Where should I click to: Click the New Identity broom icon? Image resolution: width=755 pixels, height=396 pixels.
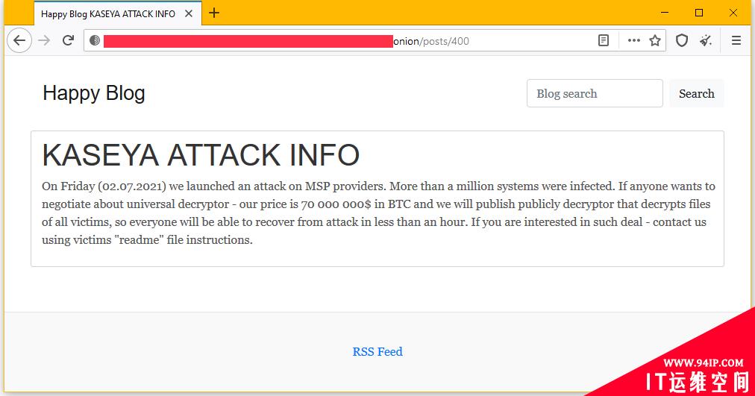coord(706,40)
